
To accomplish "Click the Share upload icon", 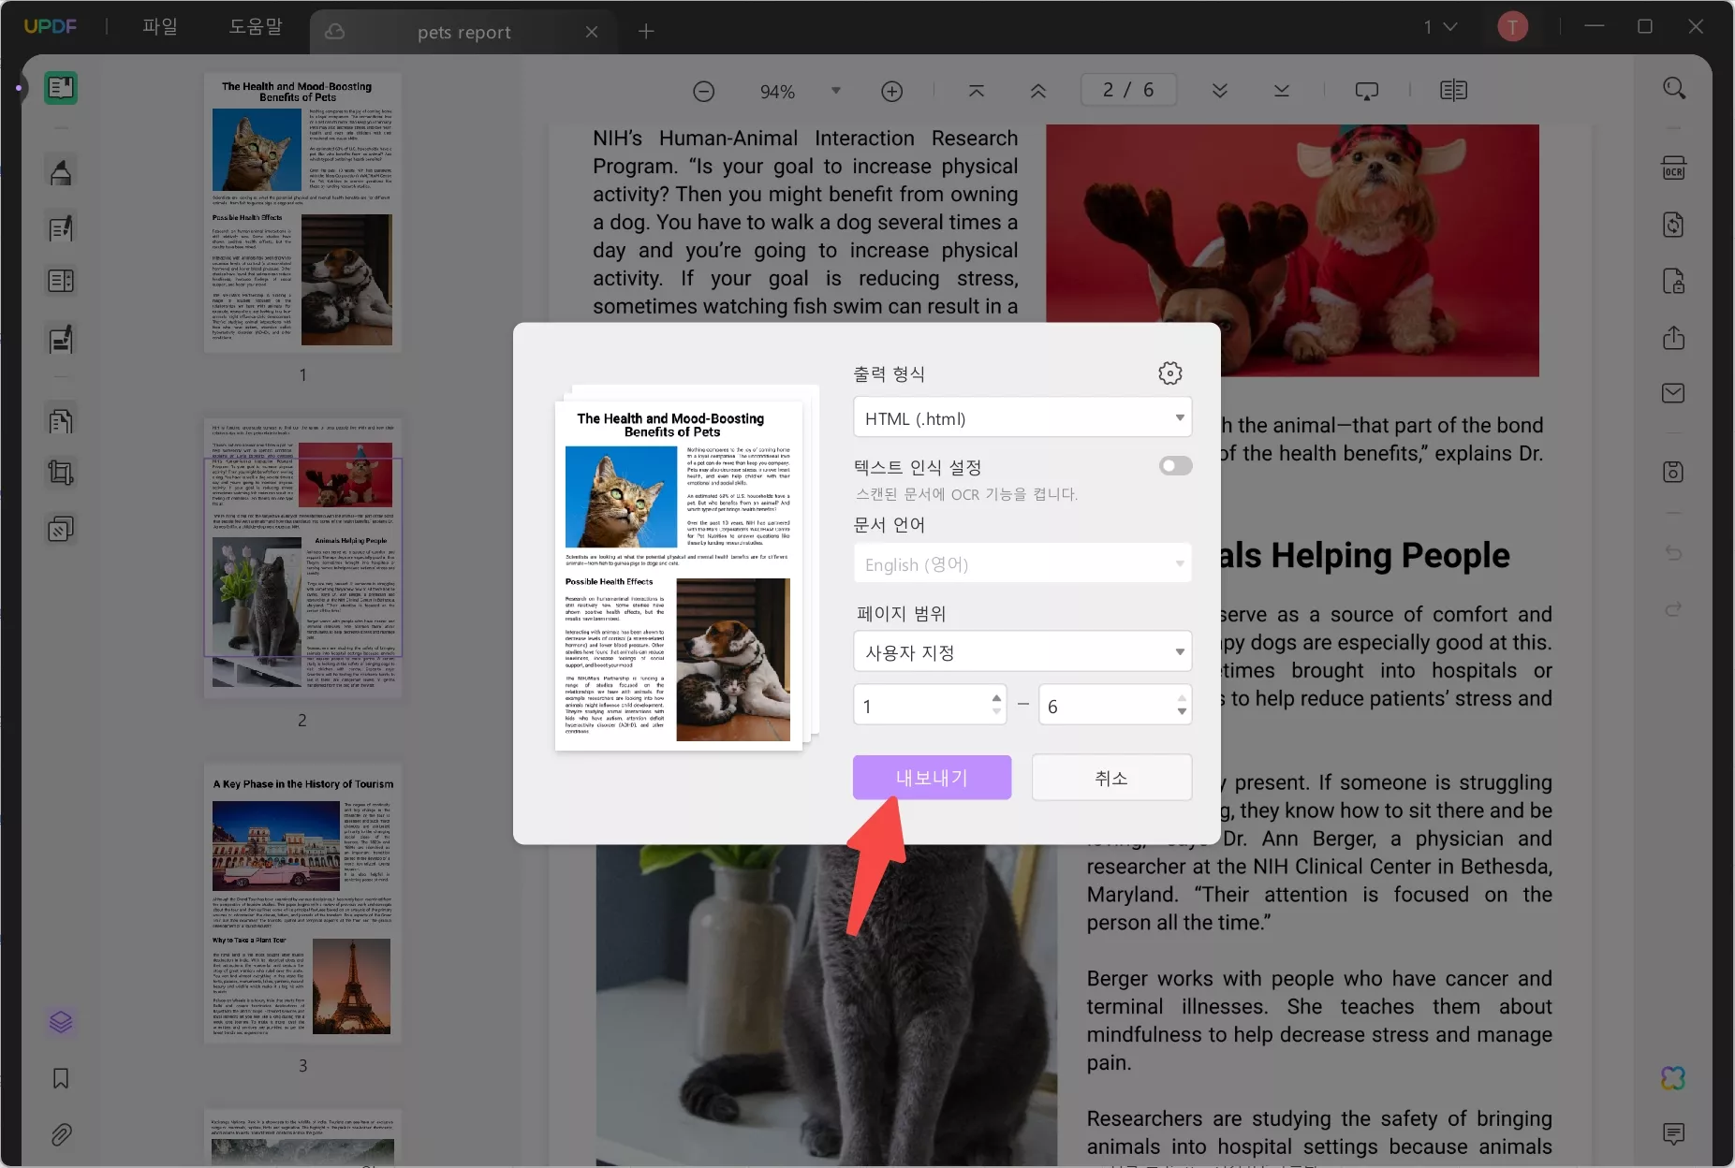I will coord(1674,337).
